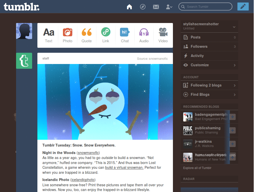Open the staff author link
The width and height of the screenshot is (257, 192).
point(46,58)
